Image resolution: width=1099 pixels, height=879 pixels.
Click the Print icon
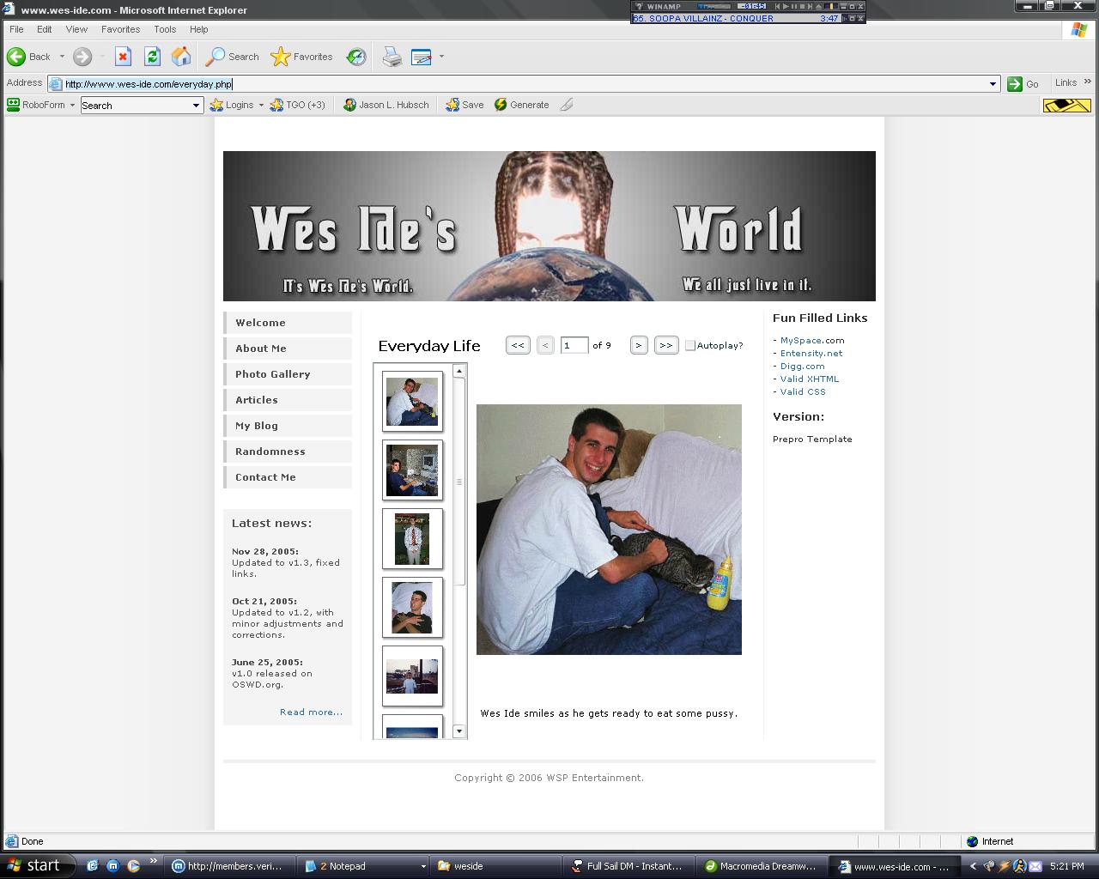tap(392, 57)
